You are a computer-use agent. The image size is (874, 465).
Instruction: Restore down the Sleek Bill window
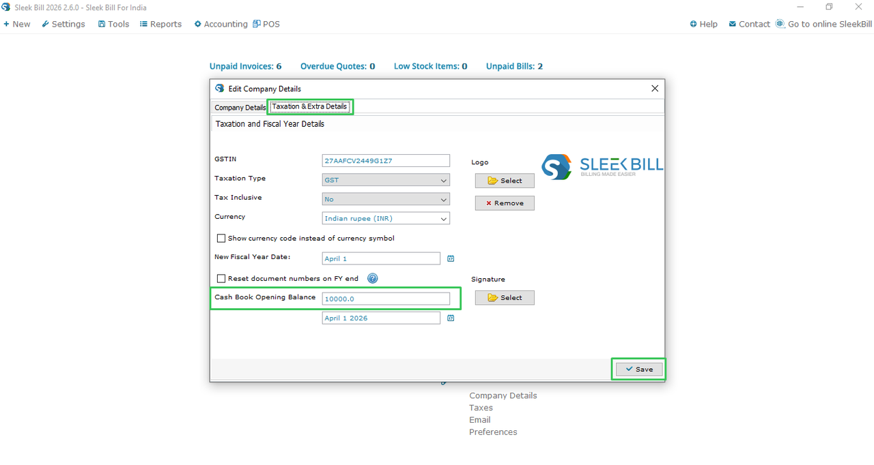pos(829,7)
